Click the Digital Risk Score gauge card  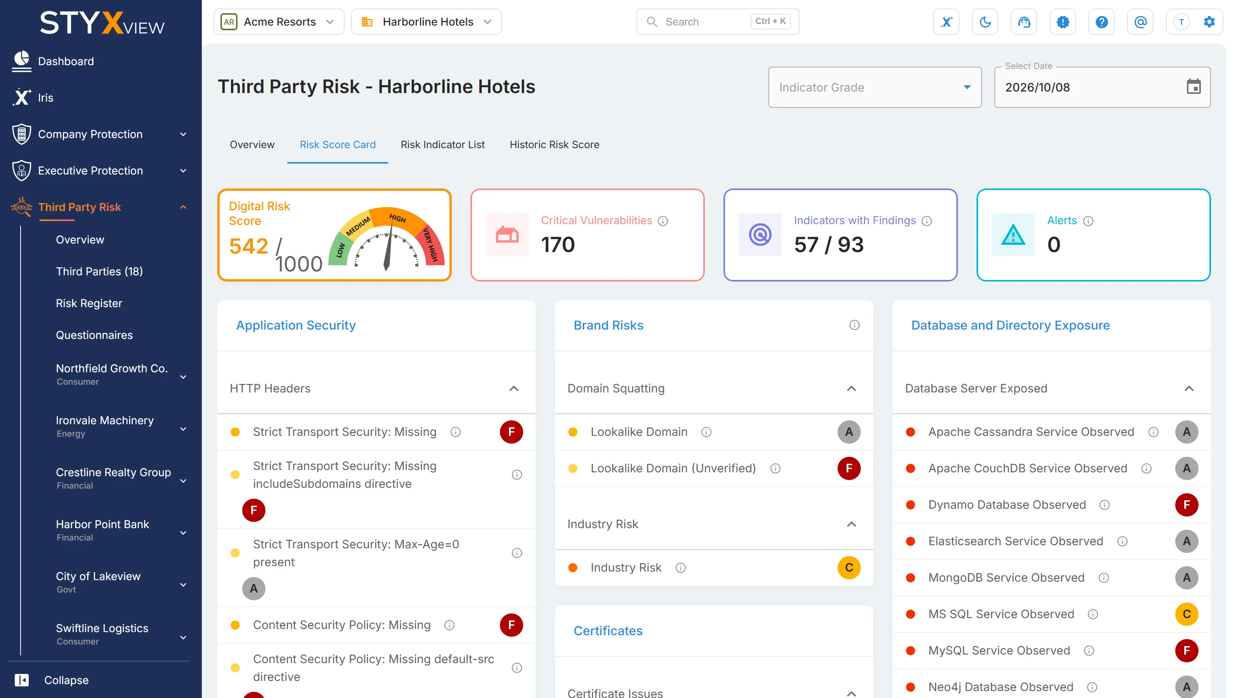point(334,235)
